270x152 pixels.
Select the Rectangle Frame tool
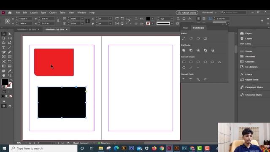(x=4, y=57)
